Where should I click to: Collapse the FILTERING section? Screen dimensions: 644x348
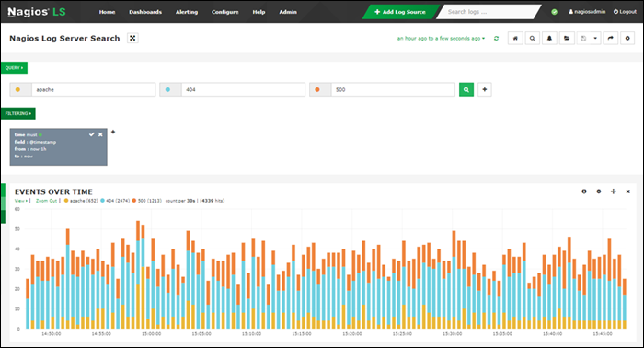click(18, 113)
